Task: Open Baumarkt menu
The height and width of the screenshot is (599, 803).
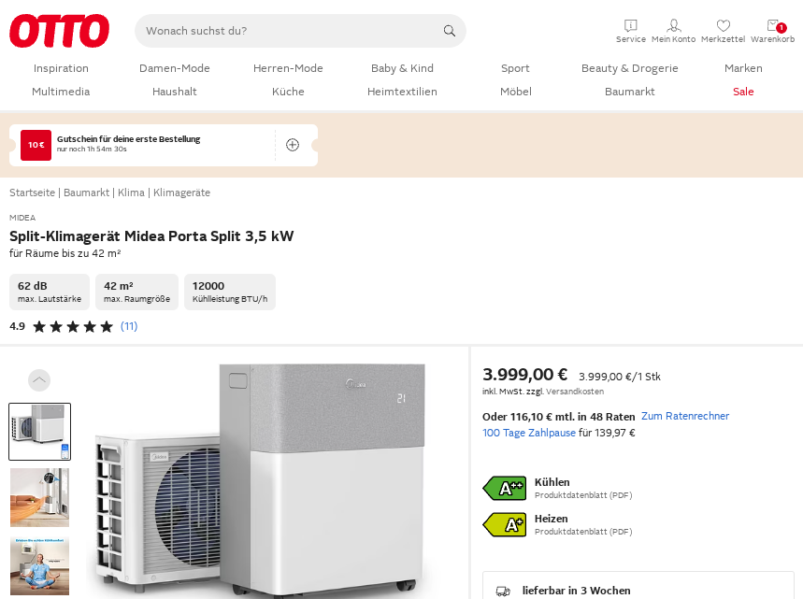Action: click(629, 92)
